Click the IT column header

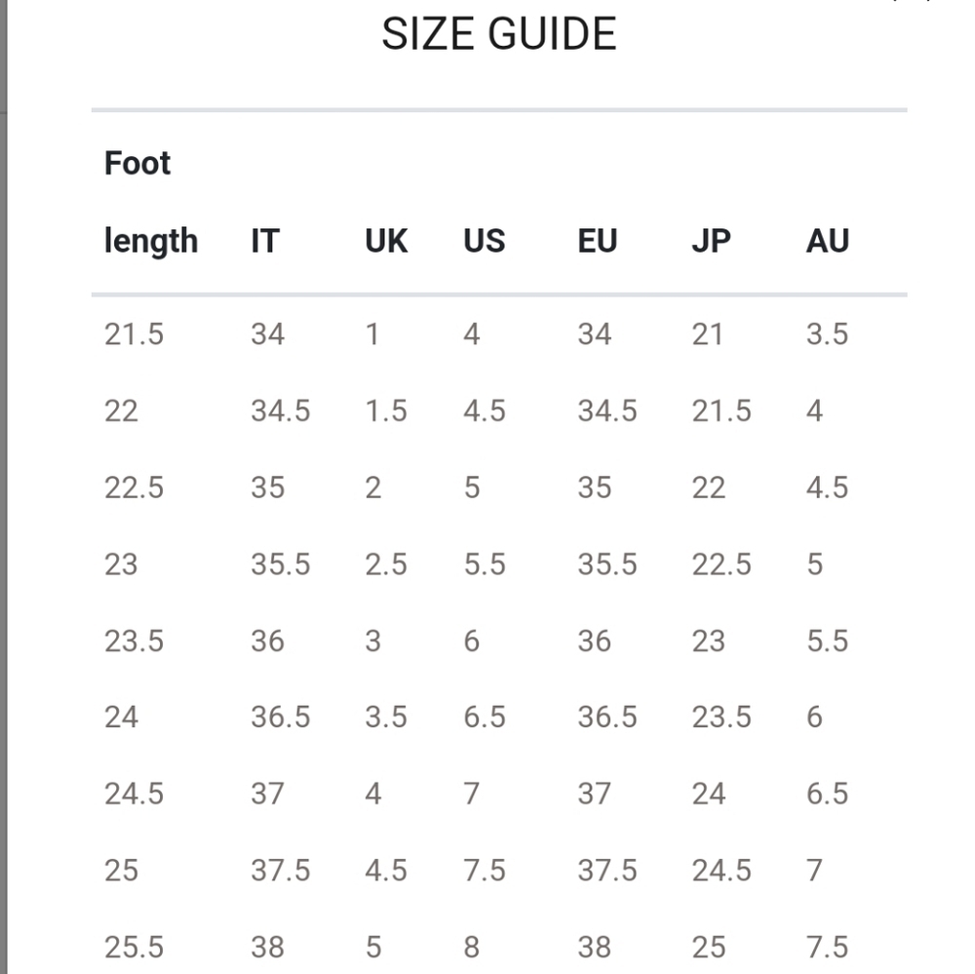265,241
